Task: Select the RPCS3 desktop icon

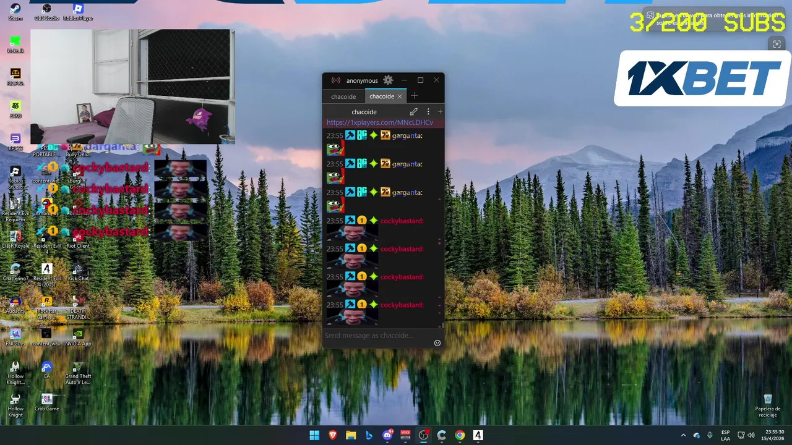Action: tap(15, 142)
